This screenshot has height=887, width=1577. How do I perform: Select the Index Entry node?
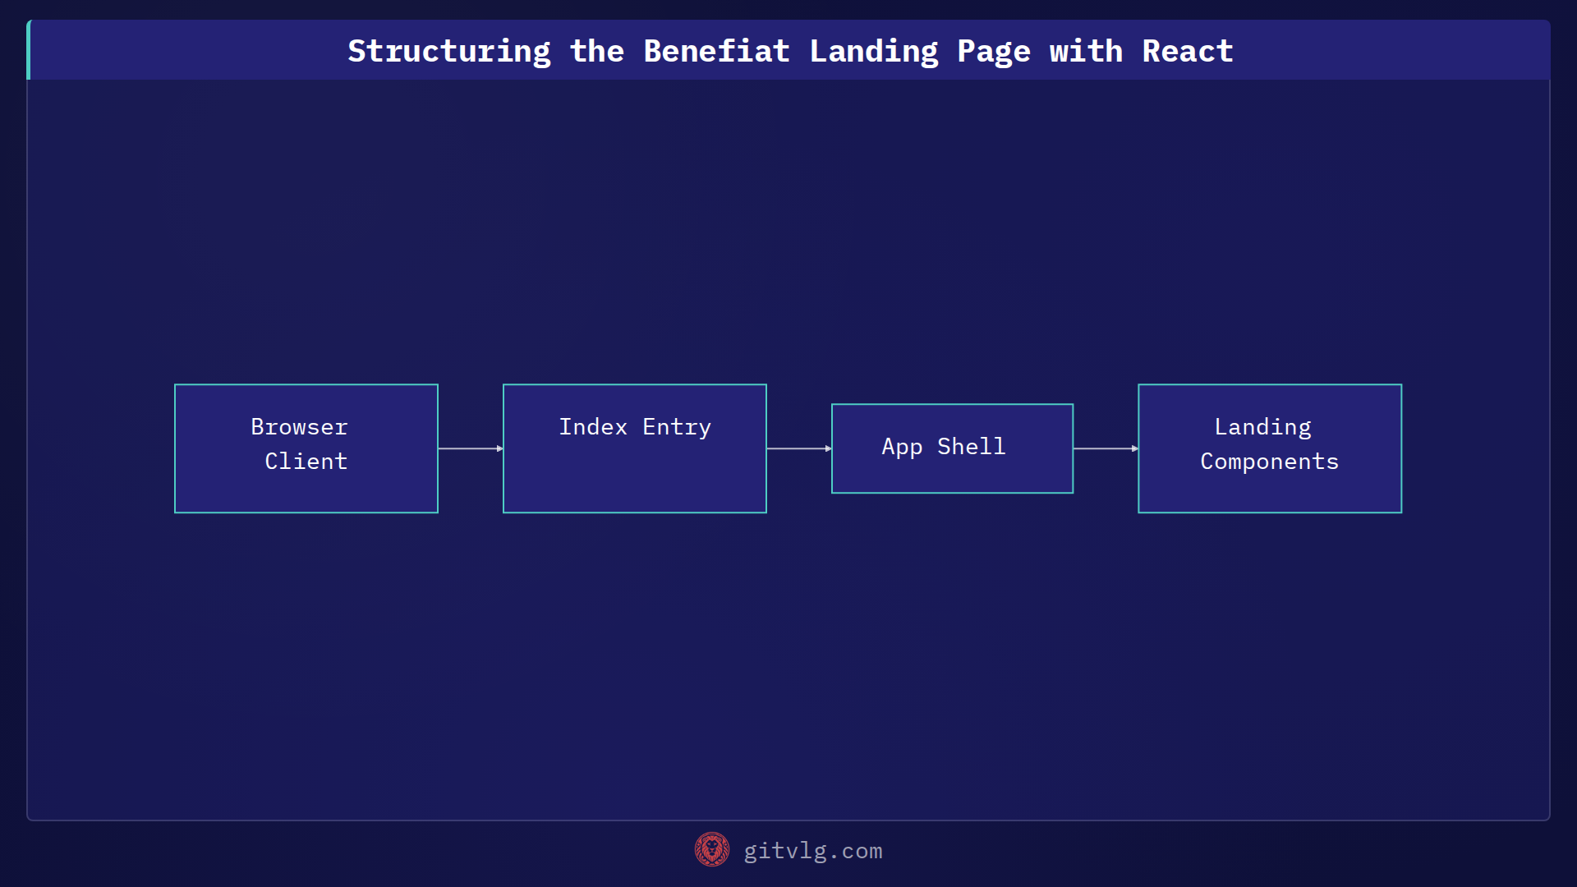pyautogui.click(x=635, y=448)
